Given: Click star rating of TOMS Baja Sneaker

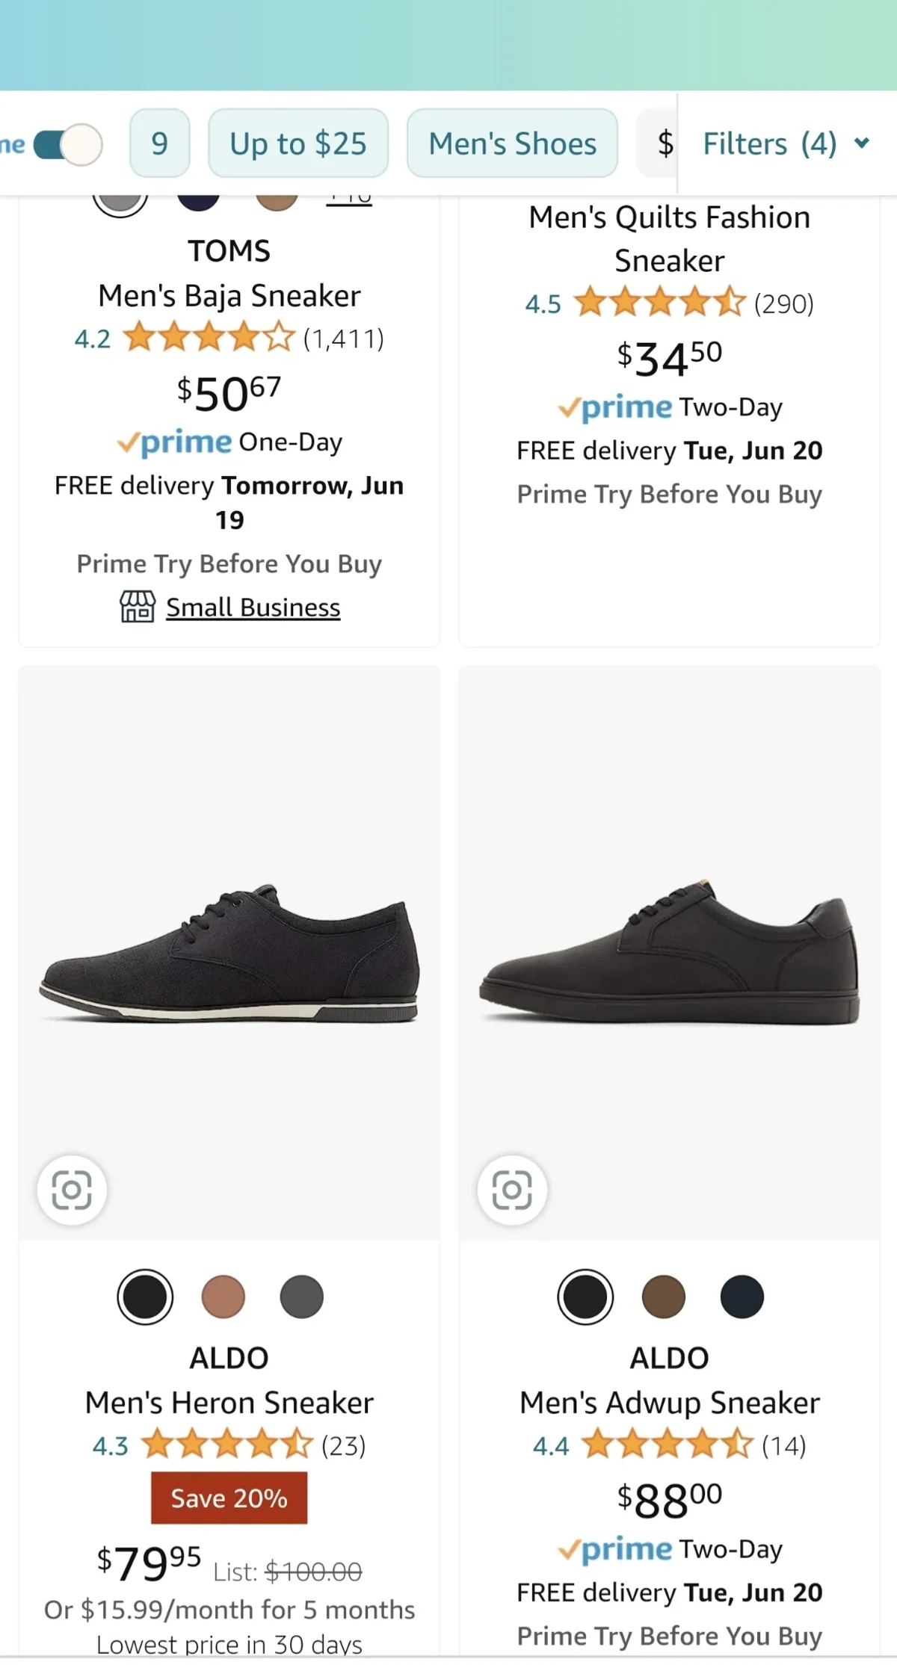Looking at the screenshot, I should pos(209,338).
